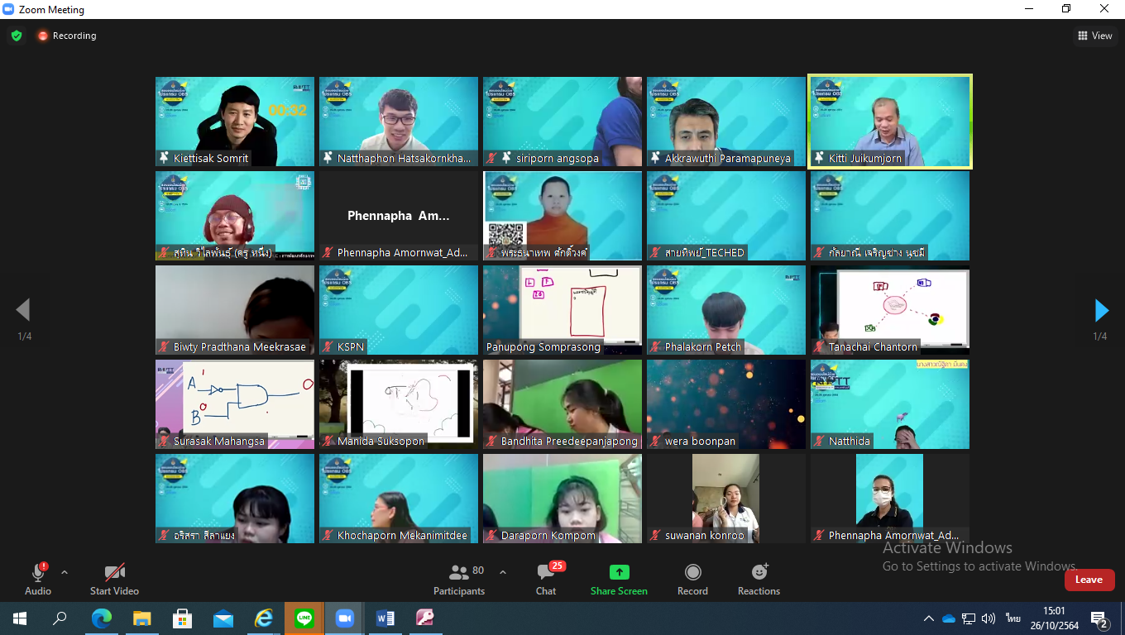Open the Reactions menu
The height and width of the screenshot is (635, 1125).
click(759, 579)
